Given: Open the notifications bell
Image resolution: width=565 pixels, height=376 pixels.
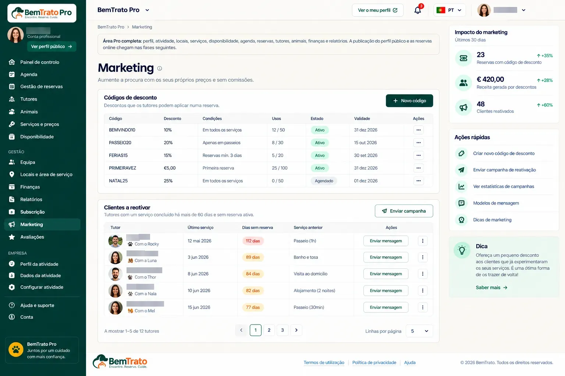Looking at the screenshot, I should pos(417,10).
